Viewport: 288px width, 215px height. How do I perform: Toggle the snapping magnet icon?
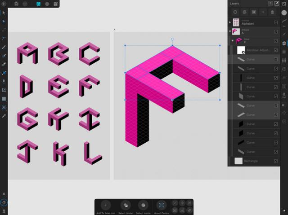[4, 202]
